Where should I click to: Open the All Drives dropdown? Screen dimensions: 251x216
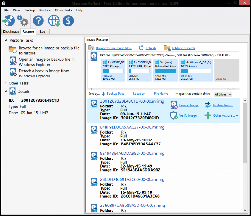coord(223,94)
